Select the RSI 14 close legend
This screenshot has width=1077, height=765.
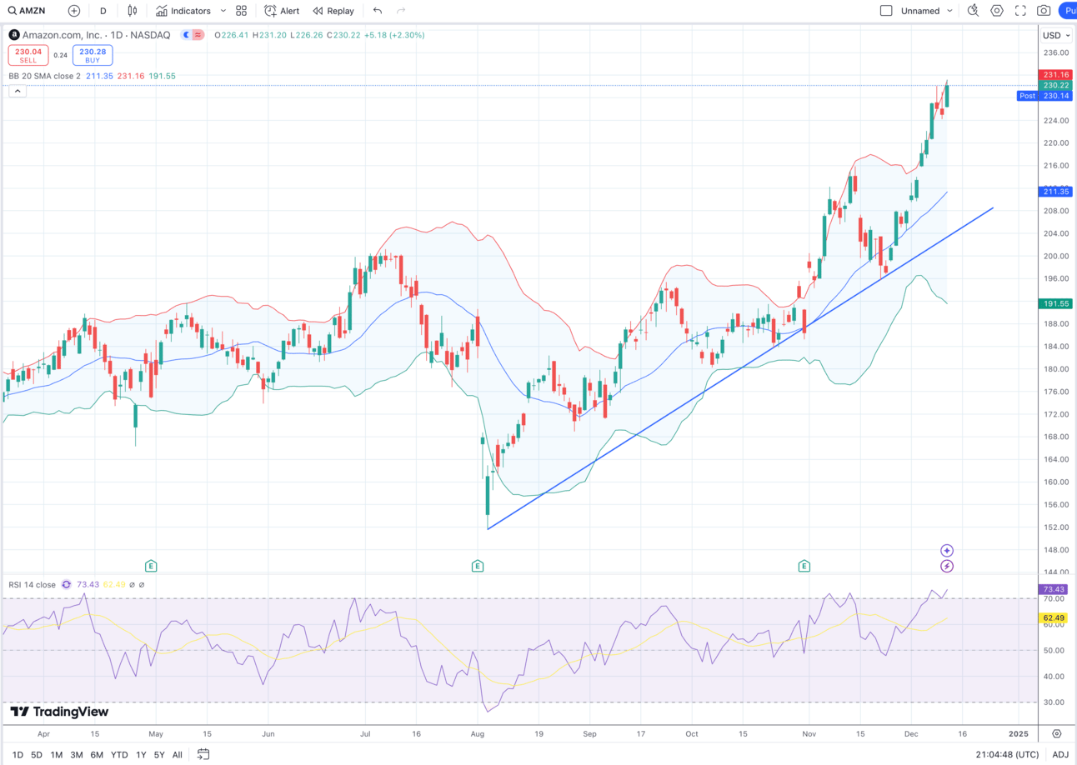[x=33, y=585]
